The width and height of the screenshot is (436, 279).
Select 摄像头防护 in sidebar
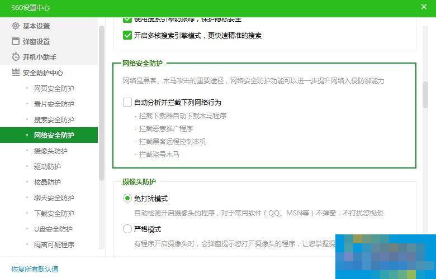point(50,151)
